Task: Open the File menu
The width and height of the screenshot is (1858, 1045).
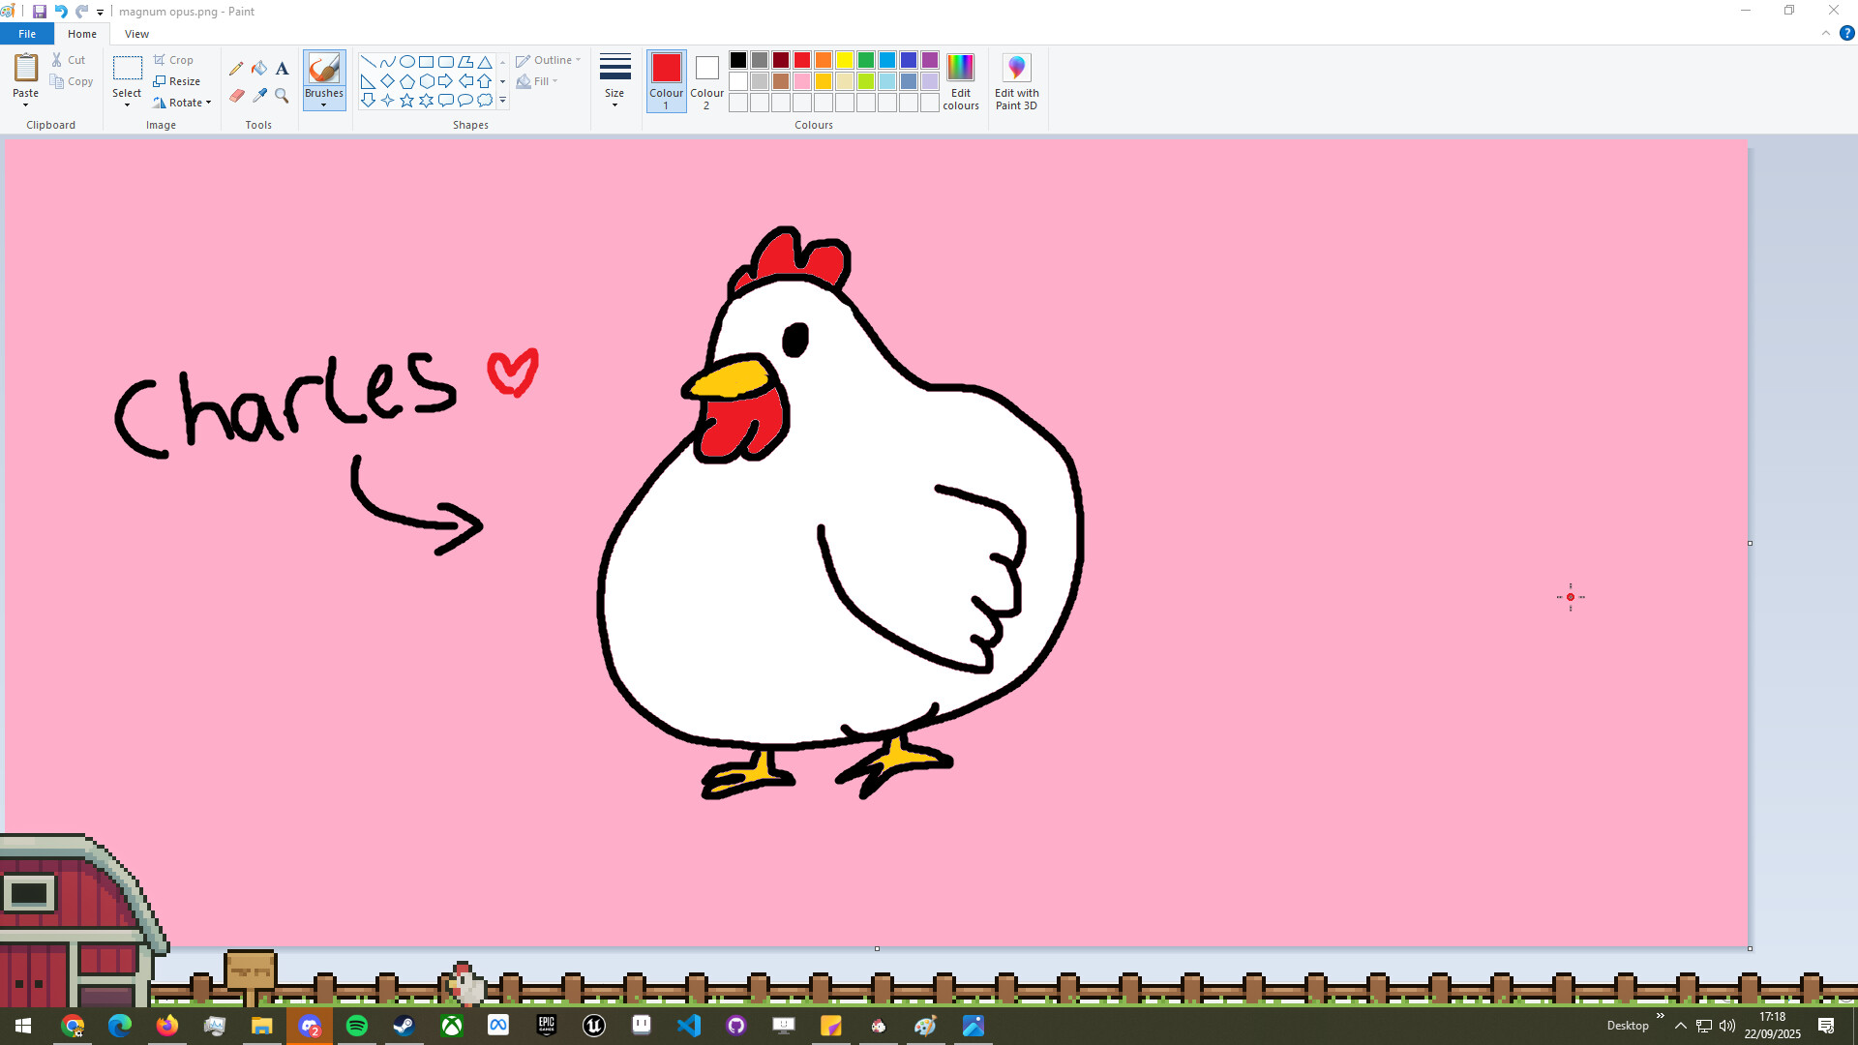Action: tap(26, 34)
